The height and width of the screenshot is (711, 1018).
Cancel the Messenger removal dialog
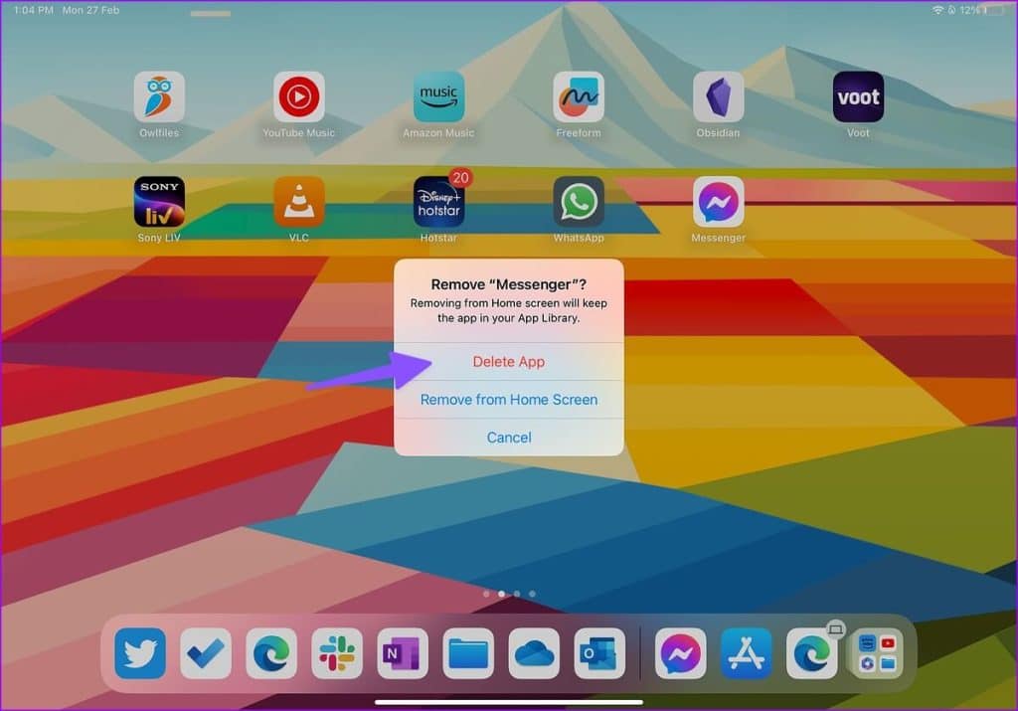pyautogui.click(x=509, y=438)
